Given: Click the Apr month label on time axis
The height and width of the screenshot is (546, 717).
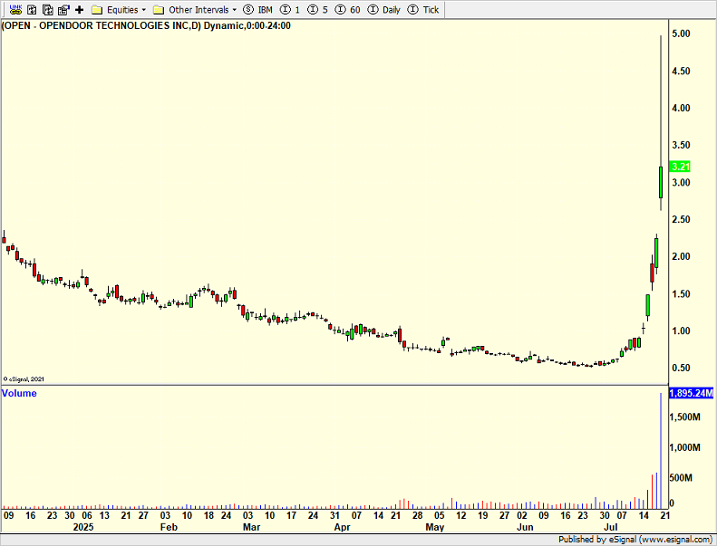Looking at the screenshot, I should click(x=342, y=527).
